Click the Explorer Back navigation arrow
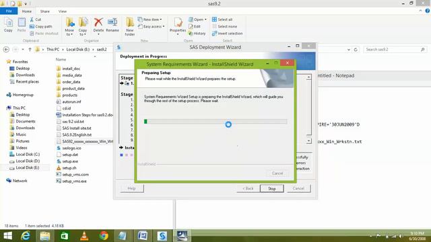The image size is (431, 242). [6, 49]
